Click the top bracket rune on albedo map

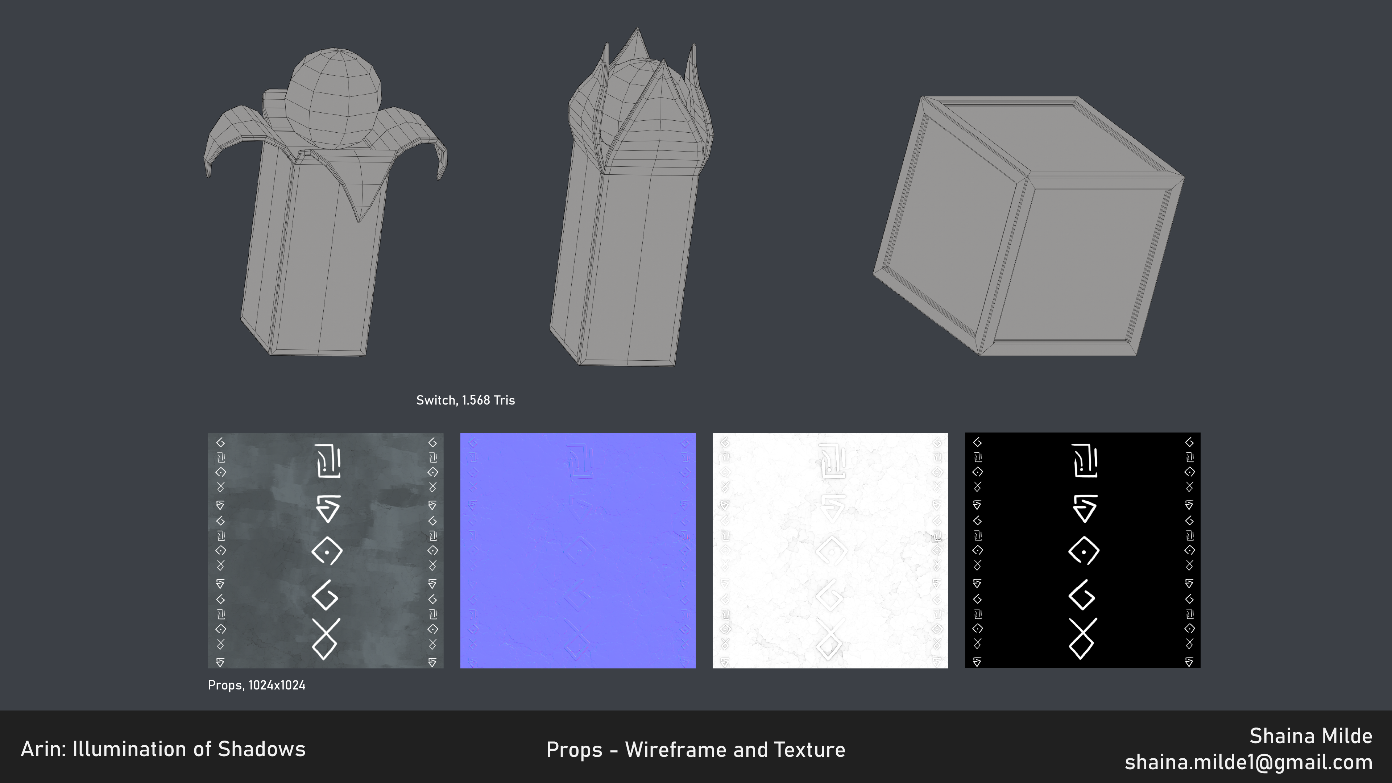pos(328,461)
